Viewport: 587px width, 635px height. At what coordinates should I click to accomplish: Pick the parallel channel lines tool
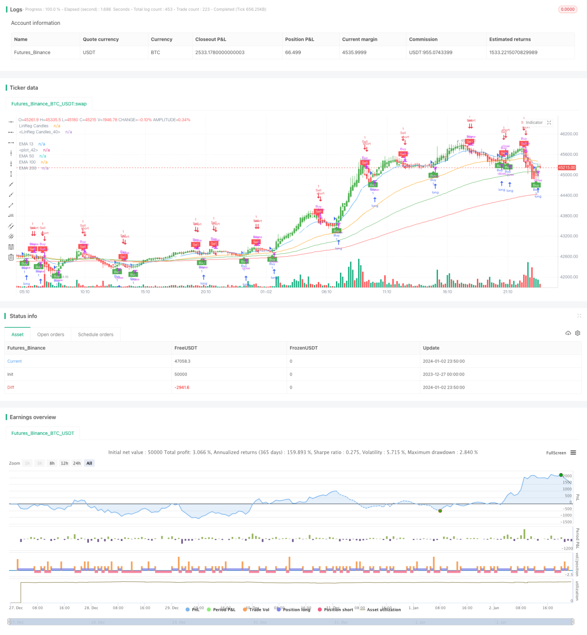(x=11, y=226)
